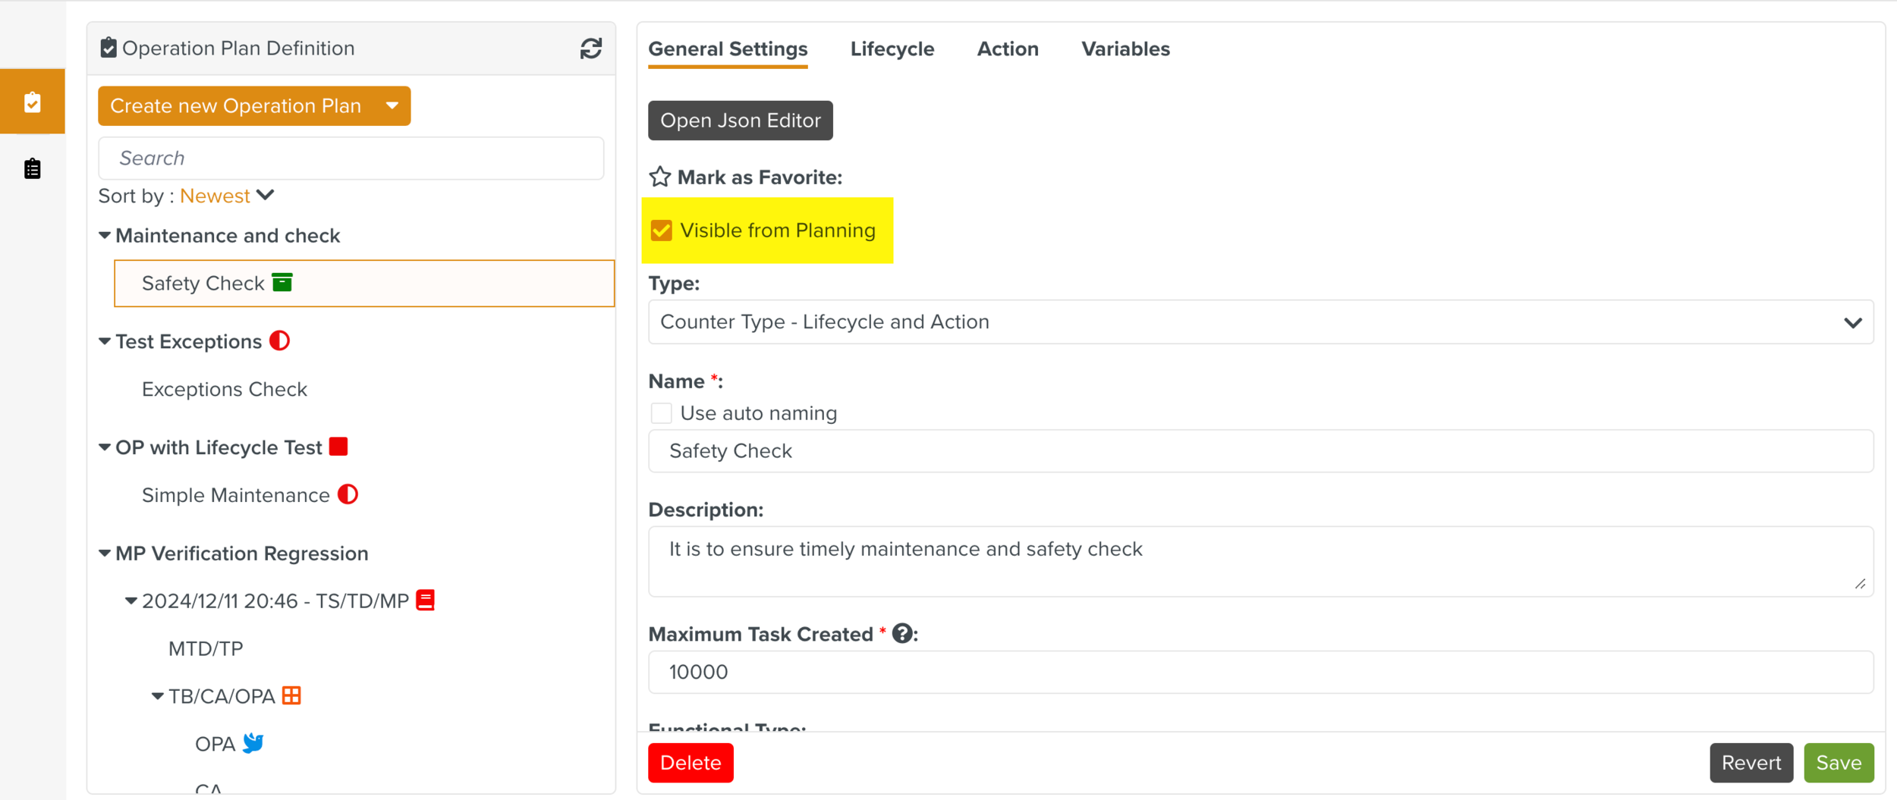Uncheck the Visible from Planning checkbox

662,231
